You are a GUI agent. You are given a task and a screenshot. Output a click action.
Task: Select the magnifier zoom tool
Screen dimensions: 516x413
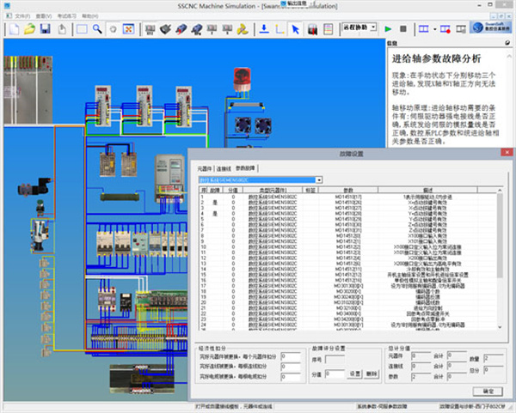point(95,29)
